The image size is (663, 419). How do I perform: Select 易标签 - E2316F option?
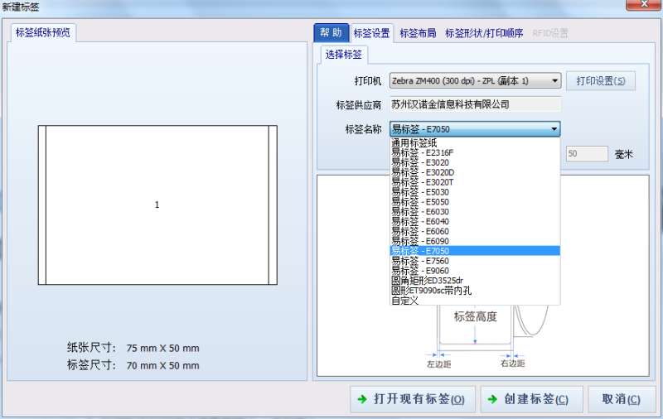point(423,152)
